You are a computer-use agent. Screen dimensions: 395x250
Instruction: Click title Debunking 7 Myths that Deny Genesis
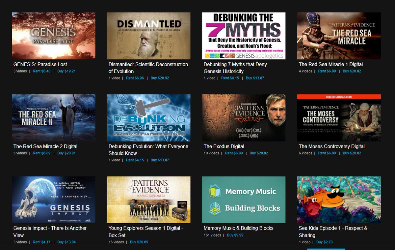pos(235,68)
